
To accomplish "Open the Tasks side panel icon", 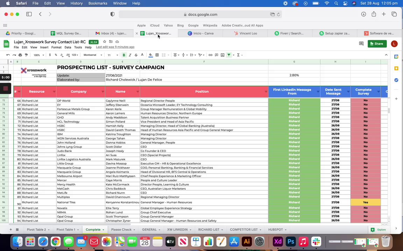I will pyautogui.click(x=396, y=80).
